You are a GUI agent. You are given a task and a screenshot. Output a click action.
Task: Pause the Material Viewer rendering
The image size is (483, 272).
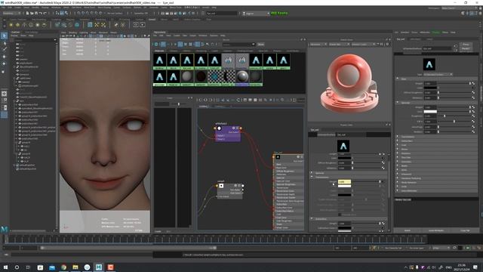pyautogui.click(x=381, y=45)
